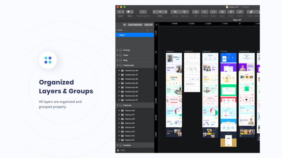Apply the Mask tool
282x158 pixels.
(222, 12)
